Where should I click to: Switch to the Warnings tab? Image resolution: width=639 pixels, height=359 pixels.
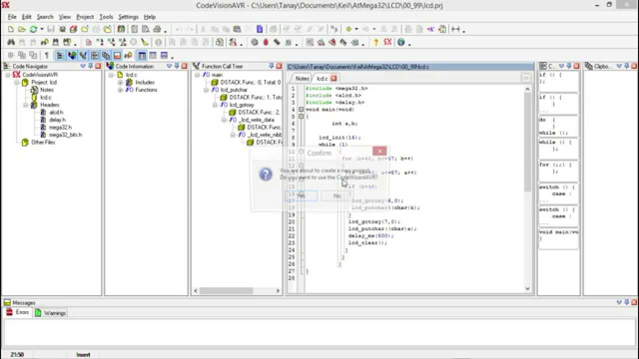pos(50,313)
